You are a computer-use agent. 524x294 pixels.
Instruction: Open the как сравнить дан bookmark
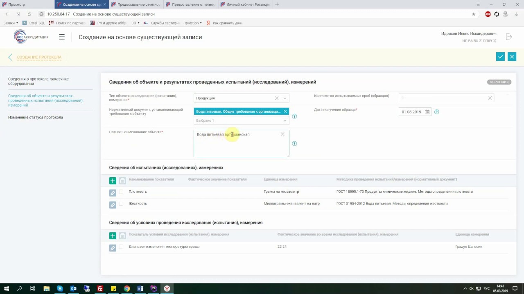pos(224,23)
